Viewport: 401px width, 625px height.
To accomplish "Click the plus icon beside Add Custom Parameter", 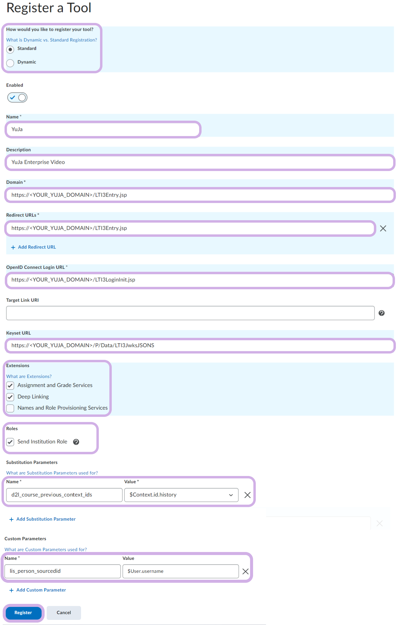I will (11, 590).
